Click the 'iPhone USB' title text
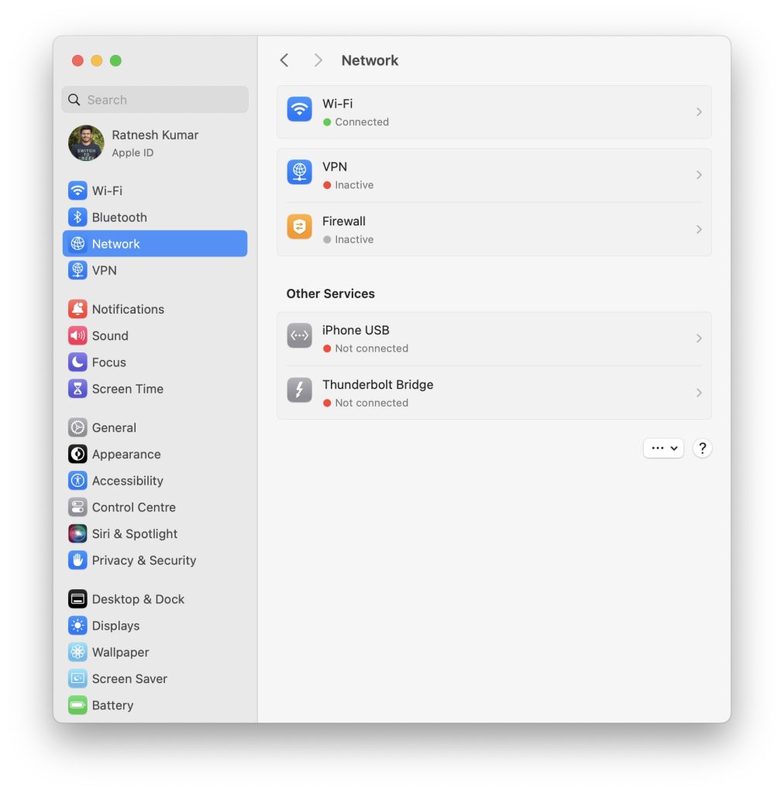 tap(356, 330)
